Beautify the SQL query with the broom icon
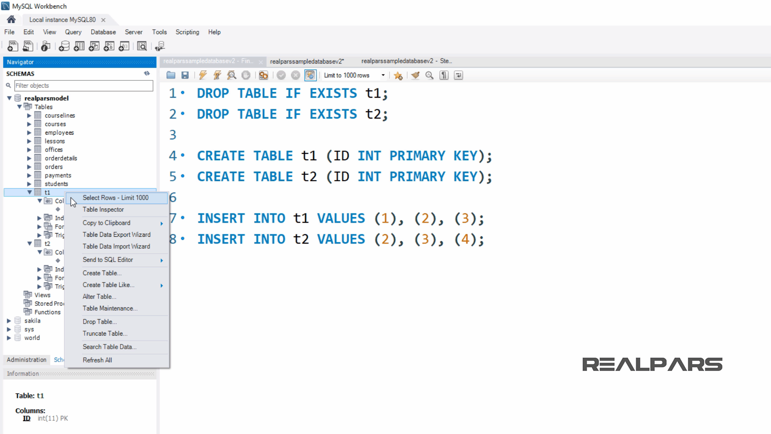The height and width of the screenshot is (434, 771). (x=415, y=75)
